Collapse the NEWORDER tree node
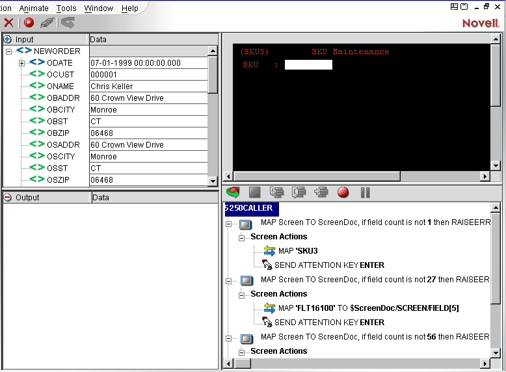 [x=8, y=51]
